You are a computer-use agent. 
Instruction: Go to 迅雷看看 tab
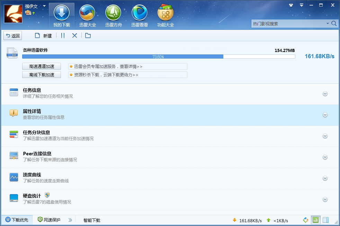(x=140, y=16)
